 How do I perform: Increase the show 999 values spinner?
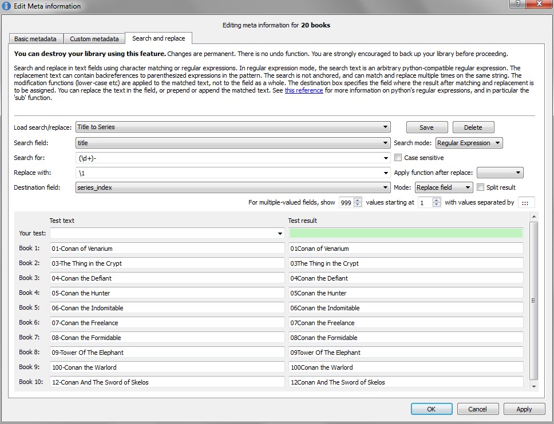(x=358, y=200)
